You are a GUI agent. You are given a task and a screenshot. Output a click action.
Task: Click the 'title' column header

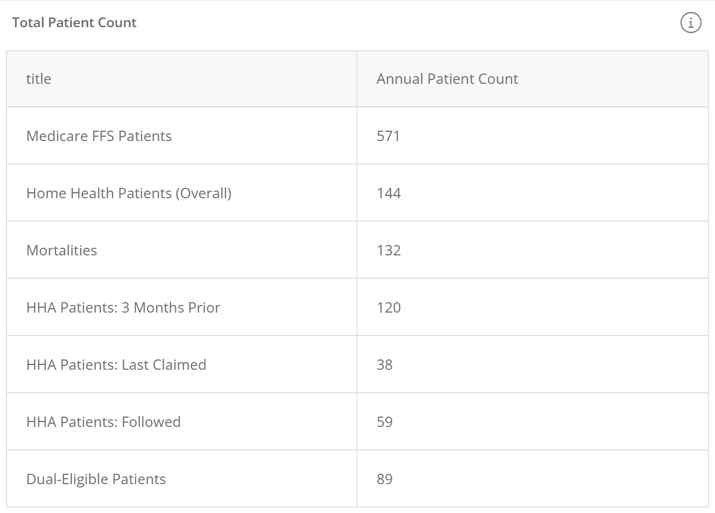point(39,79)
